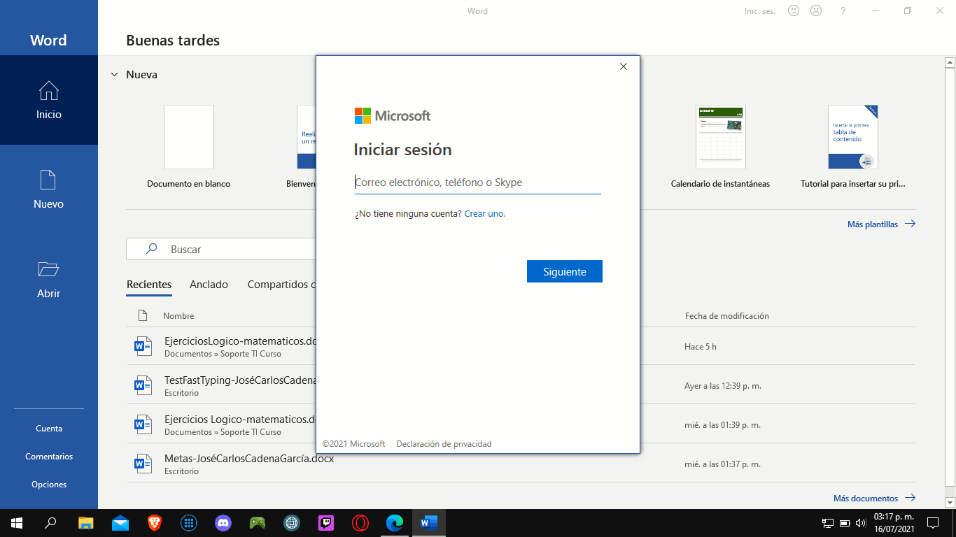Launch Brave browser from taskbar
Viewport: 956px width, 537px height.
click(154, 523)
